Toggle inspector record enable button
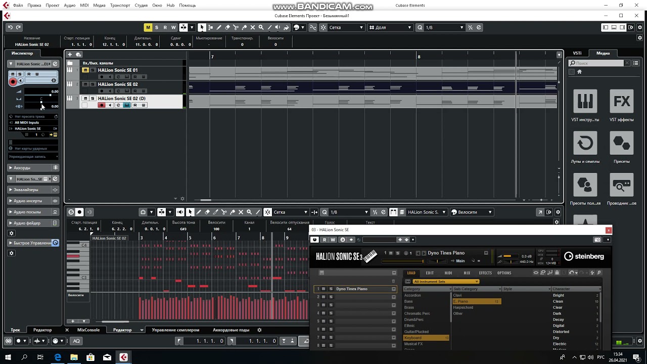647x364 pixels. click(x=13, y=81)
